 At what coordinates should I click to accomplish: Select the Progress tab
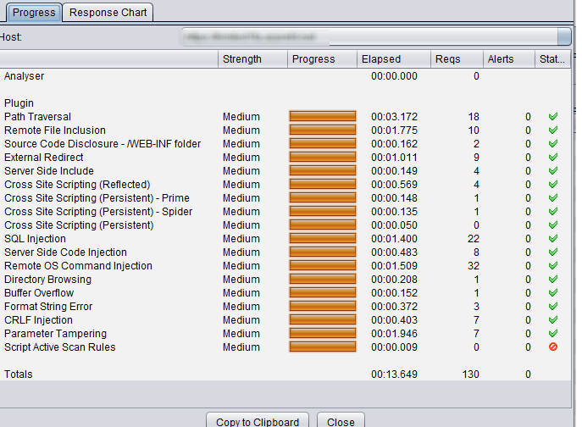coord(34,12)
